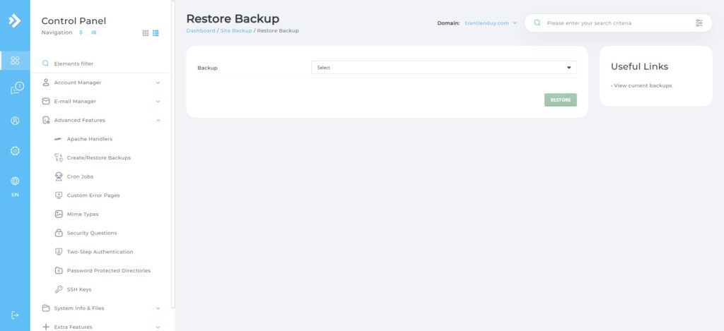This screenshot has height=331, width=724.
Task: Click the Custom Error Pages icon
Action: coord(59,195)
